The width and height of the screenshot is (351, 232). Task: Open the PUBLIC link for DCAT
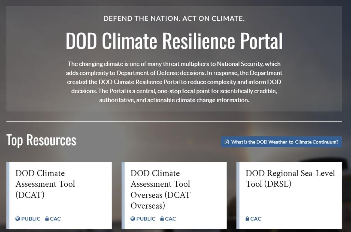(31, 219)
